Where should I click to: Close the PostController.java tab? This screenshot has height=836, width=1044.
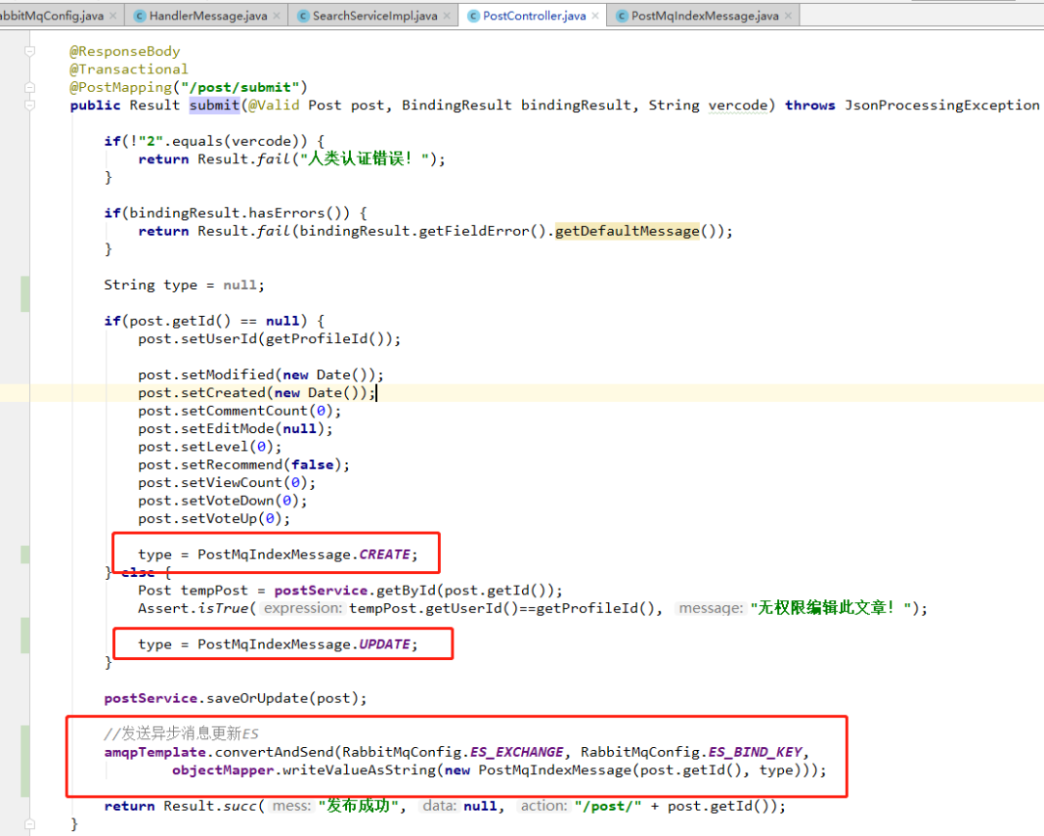(x=595, y=16)
